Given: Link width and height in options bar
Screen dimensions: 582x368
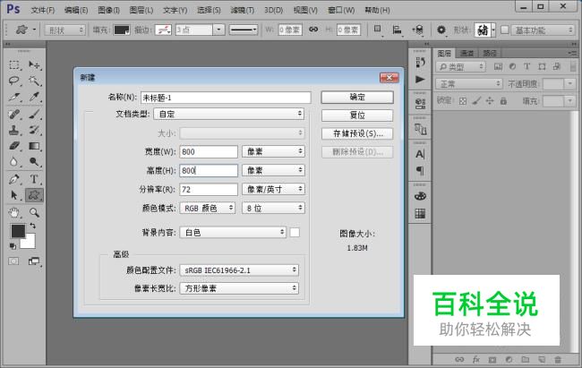Looking at the screenshot, I should [313, 30].
